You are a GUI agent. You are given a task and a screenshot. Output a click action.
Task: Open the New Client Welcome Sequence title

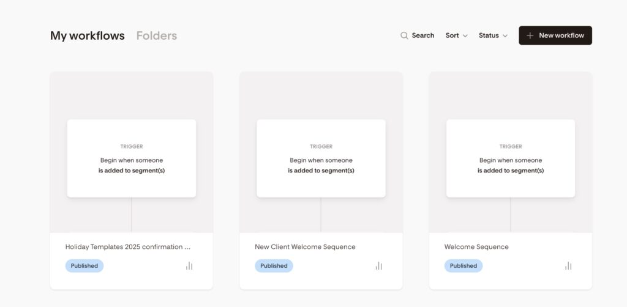(305, 247)
